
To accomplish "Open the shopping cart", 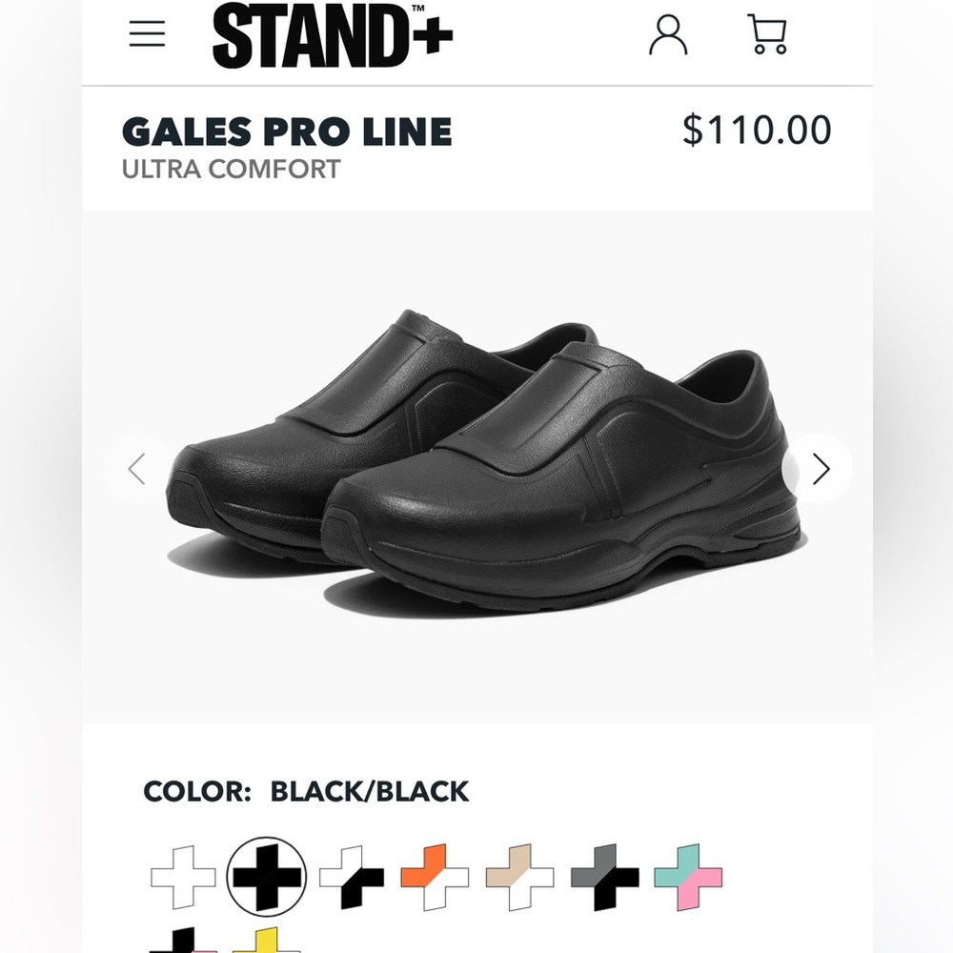I will pos(768,35).
